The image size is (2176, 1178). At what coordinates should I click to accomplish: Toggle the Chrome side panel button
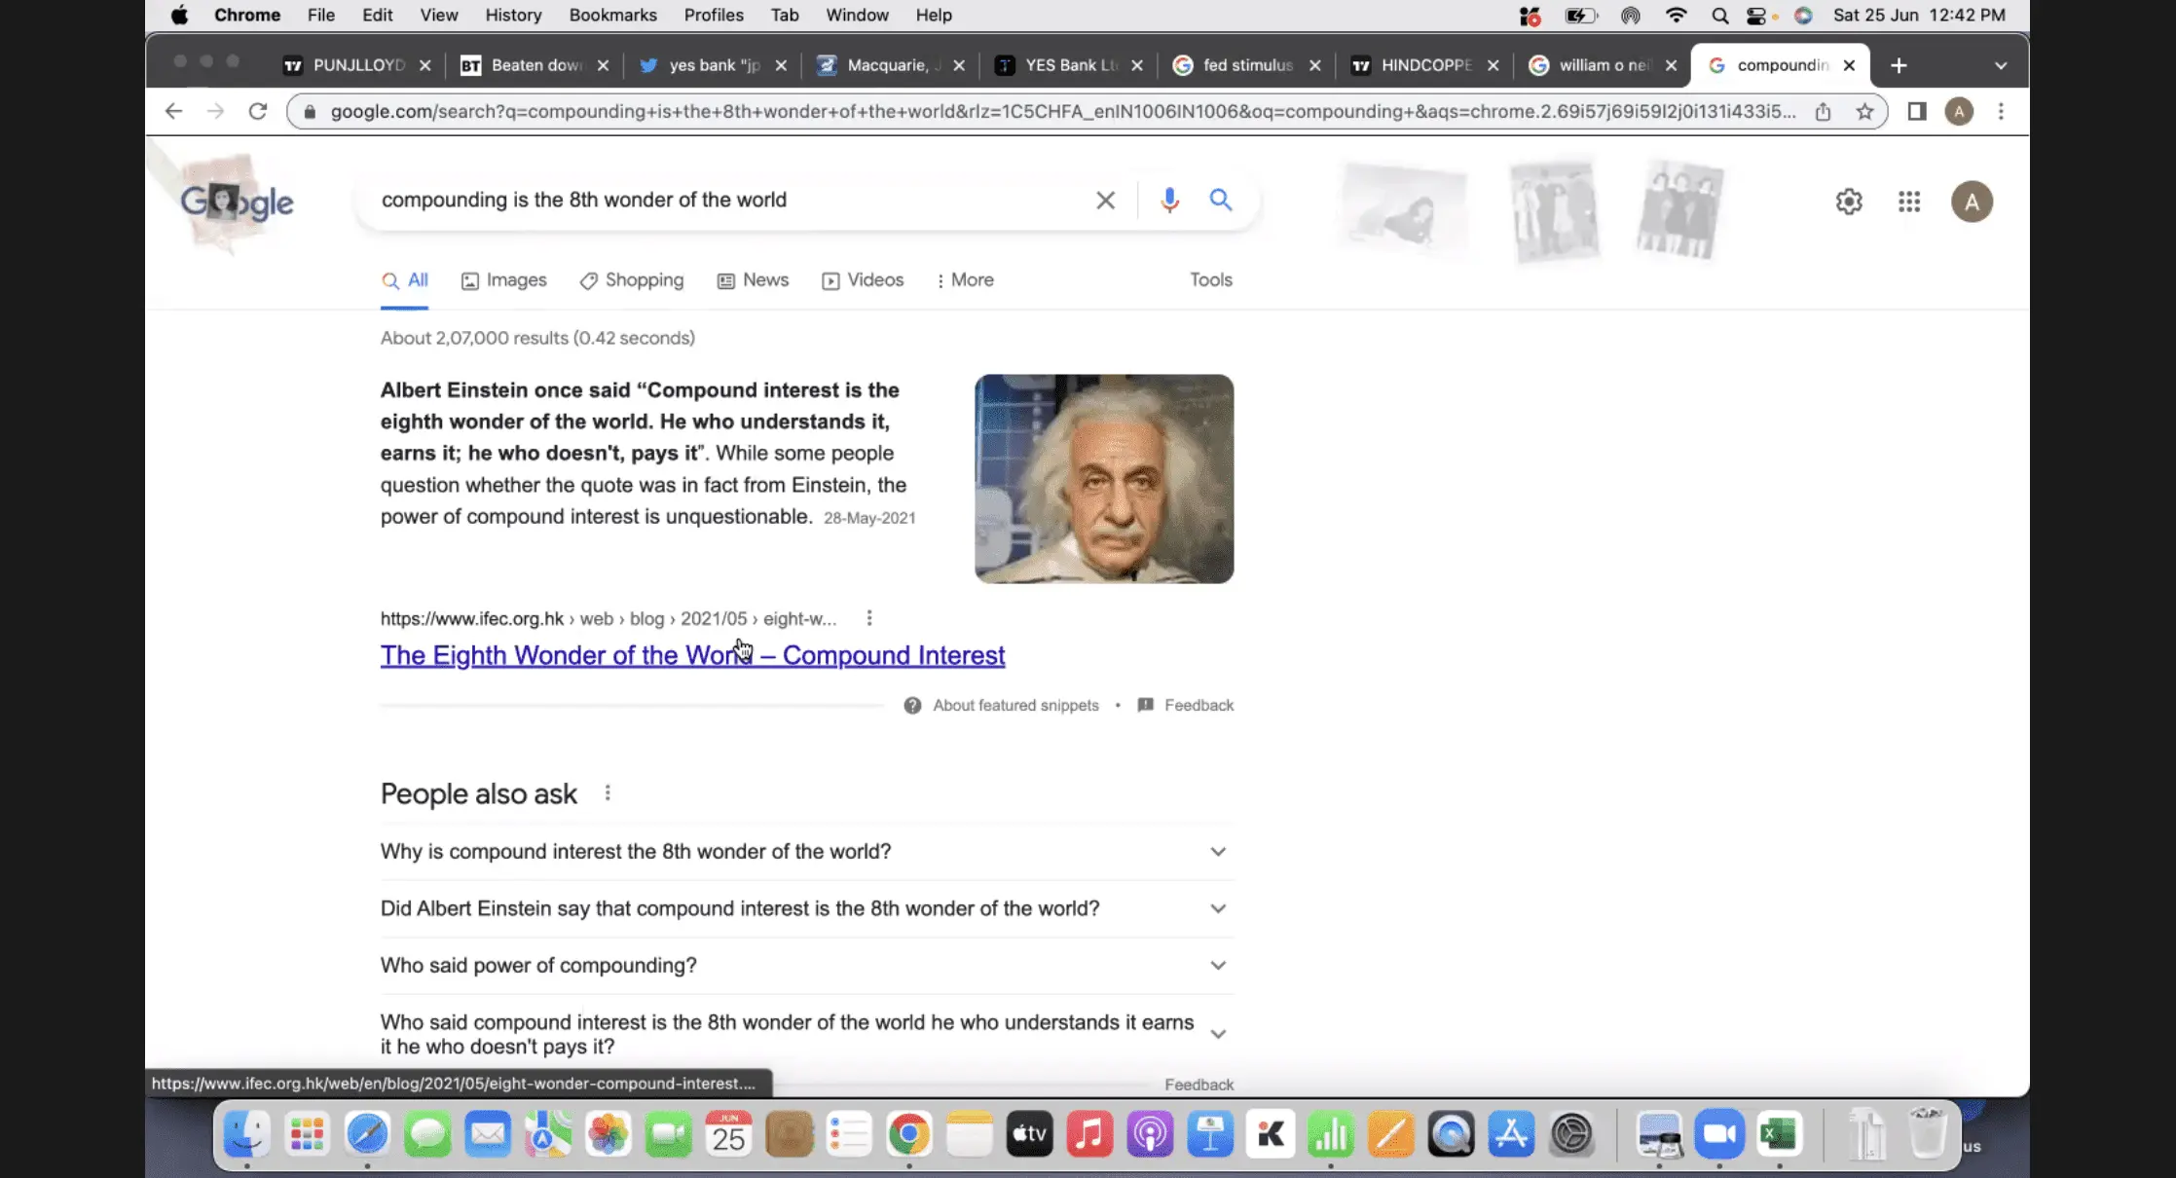click(1916, 112)
